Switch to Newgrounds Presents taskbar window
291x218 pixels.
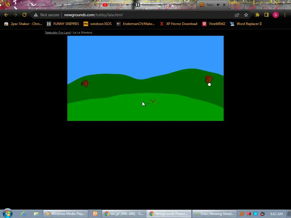tap(169, 214)
